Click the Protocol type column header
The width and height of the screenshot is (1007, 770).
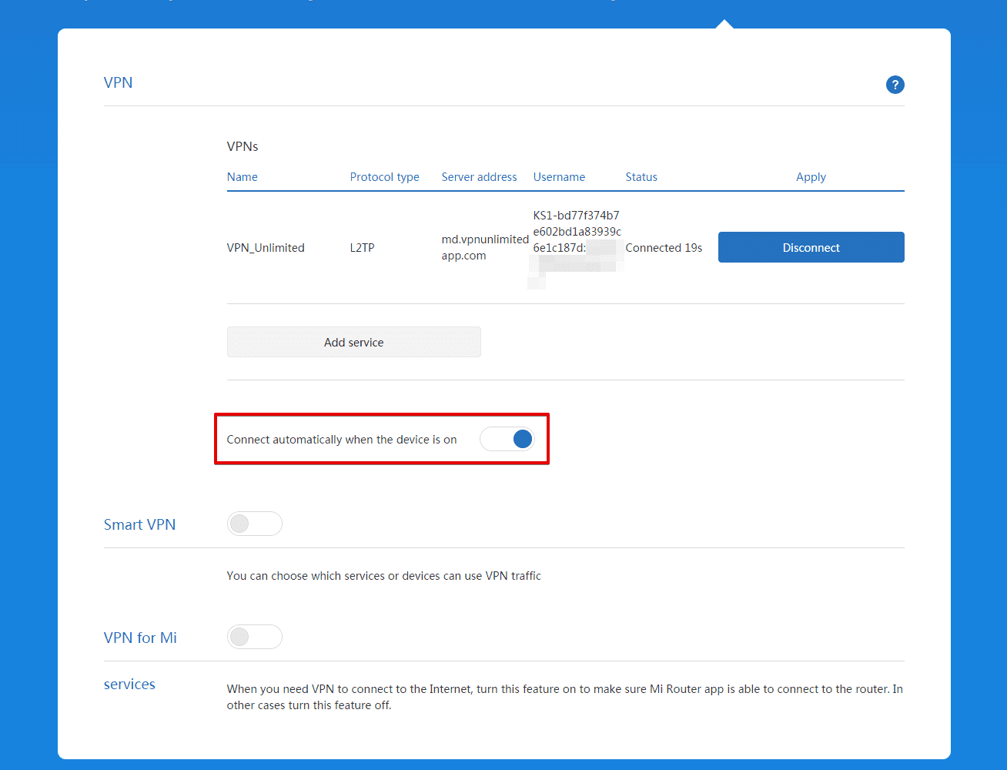point(384,176)
